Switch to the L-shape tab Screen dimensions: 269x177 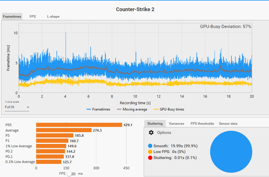tap(53, 17)
